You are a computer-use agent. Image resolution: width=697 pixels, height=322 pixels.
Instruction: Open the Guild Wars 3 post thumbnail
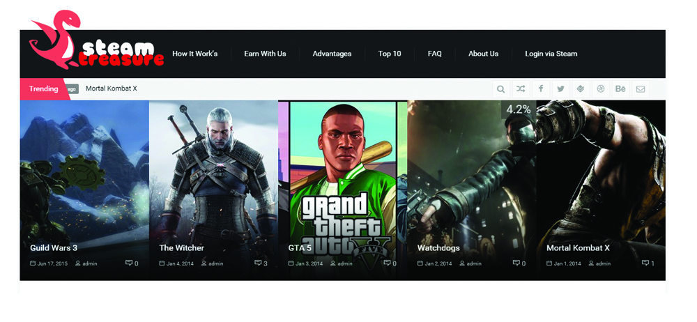click(84, 190)
